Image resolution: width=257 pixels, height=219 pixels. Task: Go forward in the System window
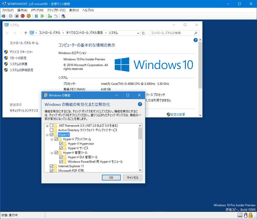point(15,33)
